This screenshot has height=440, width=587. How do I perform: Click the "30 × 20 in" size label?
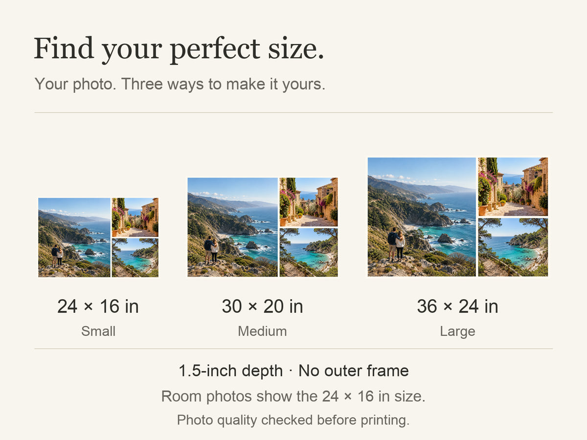[263, 307]
